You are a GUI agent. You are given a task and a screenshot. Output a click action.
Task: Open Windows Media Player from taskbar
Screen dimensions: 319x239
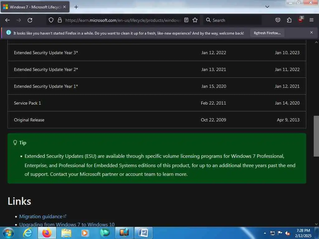(x=85, y=233)
